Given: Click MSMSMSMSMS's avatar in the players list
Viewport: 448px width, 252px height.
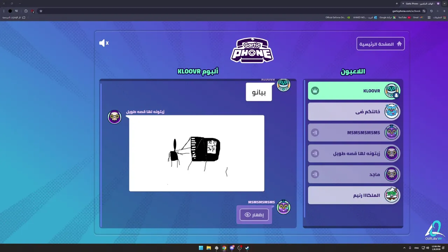Looking at the screenshot, I should (x=392, y=132).
